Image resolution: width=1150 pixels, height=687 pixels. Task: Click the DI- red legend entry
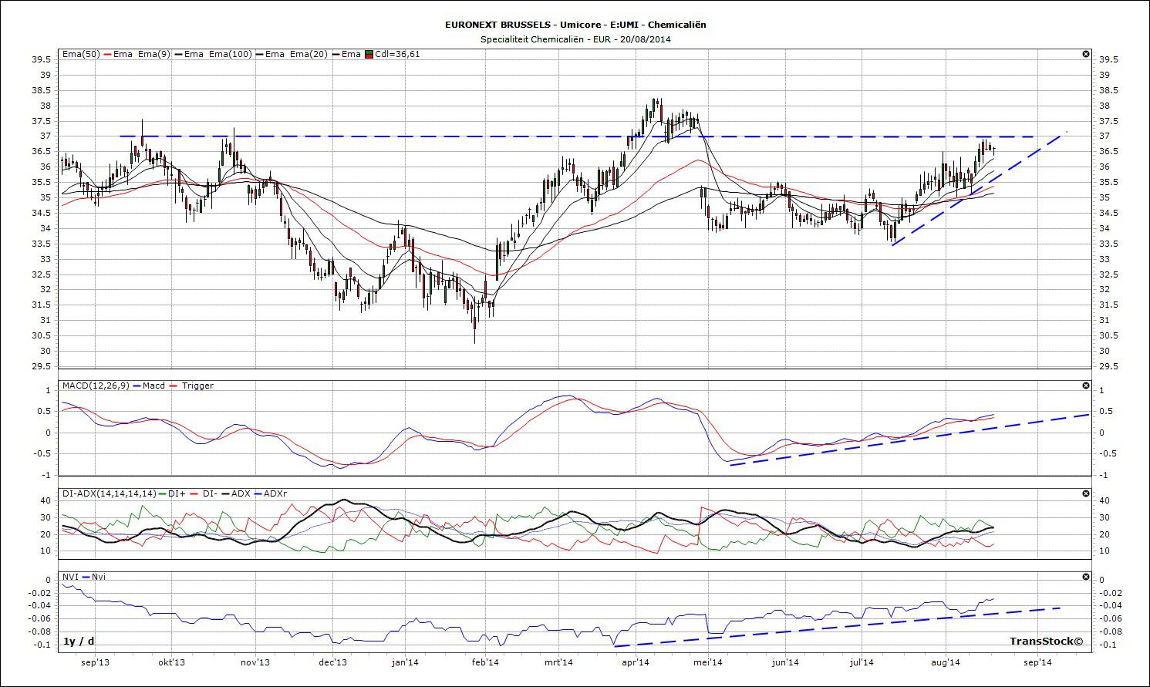(x=204, y=493)
